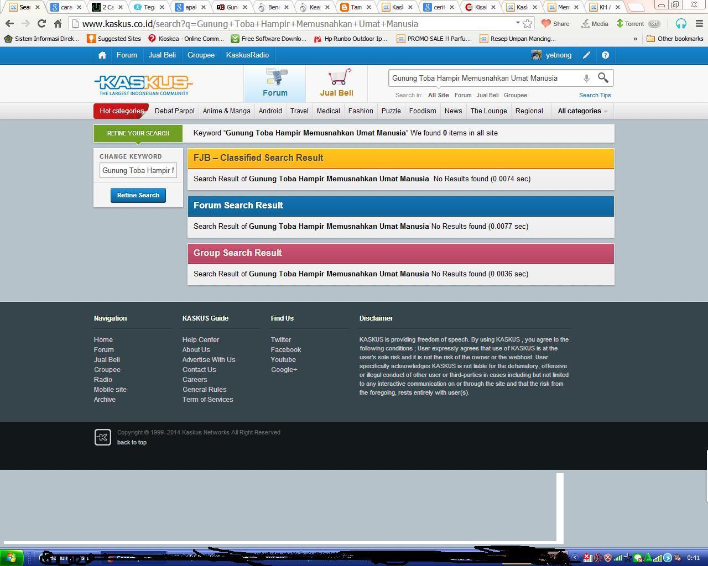Click the headphones extension icon
Screen dimensions: 708x566
[681, 24]
